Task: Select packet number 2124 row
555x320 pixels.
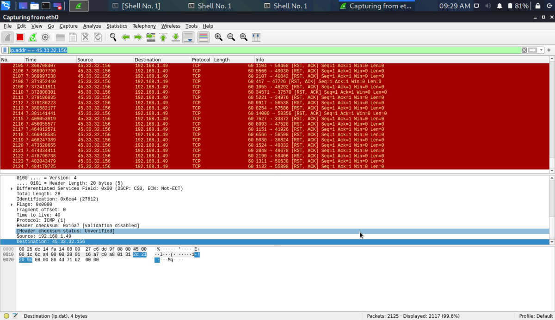Action: (x=275, y=167)
